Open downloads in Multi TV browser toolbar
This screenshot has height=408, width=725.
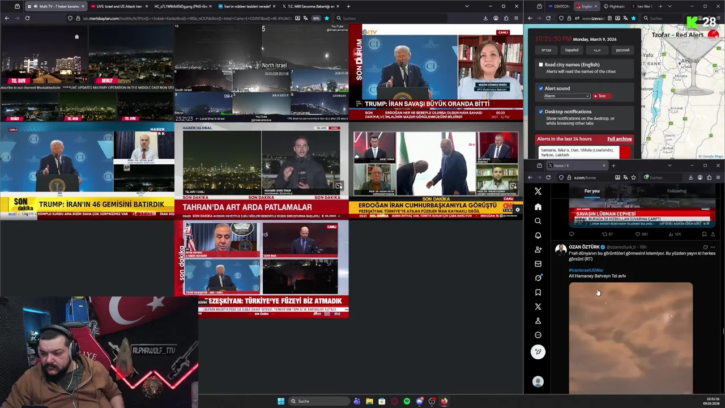[x=485, y=18]
